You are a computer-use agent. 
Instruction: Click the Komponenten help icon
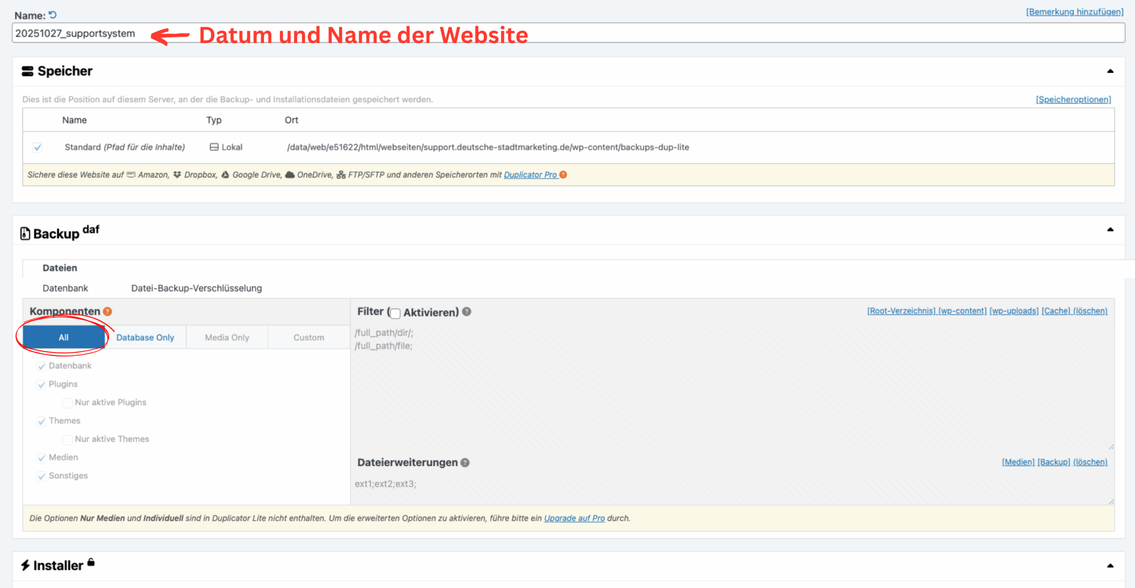pos(108,311)
